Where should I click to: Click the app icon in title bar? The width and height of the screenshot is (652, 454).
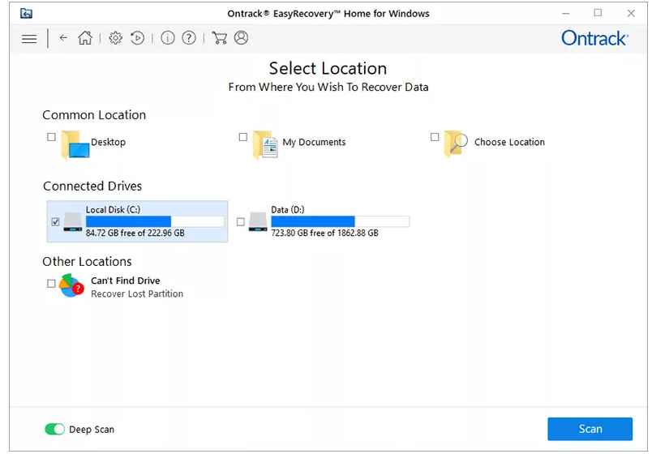(26, 13)
